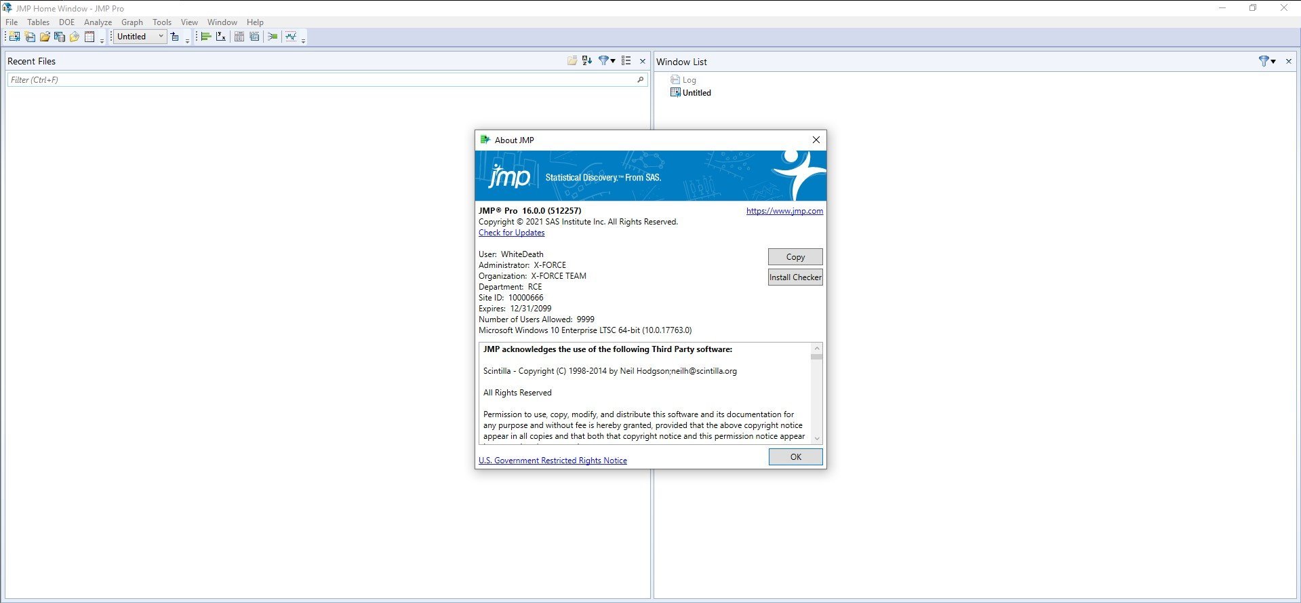The image size is (1301, 603).
Task: Open U.S. Government Restricted Rights Notice link
Action: click(553, 461)
